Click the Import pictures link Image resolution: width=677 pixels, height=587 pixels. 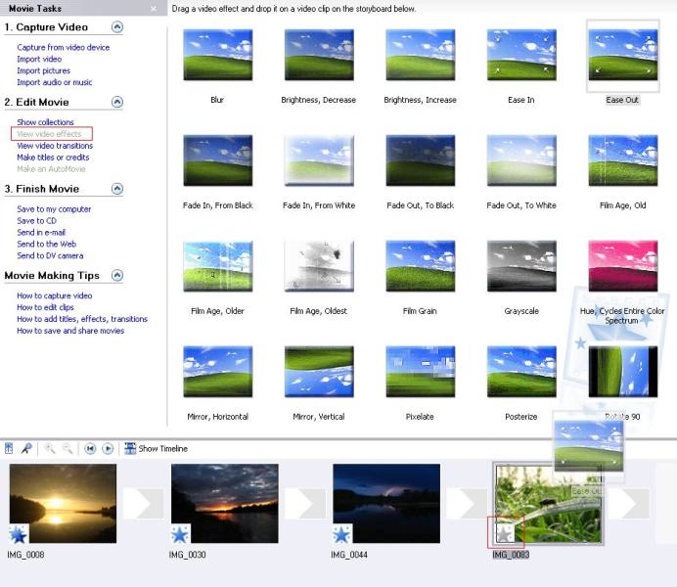click(x=44, y=70)
